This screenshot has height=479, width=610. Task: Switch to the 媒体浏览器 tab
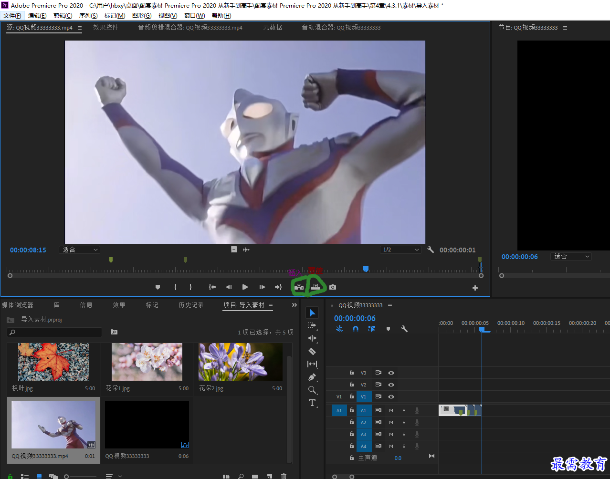pos(18,305)
